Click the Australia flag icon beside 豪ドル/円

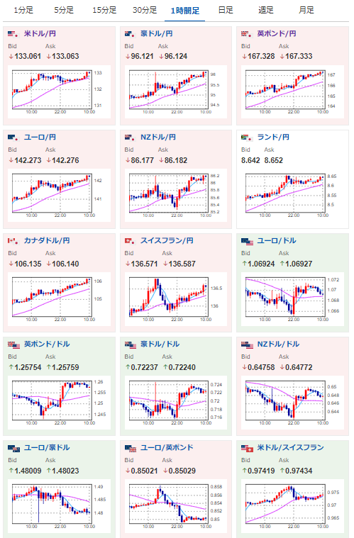130,34
